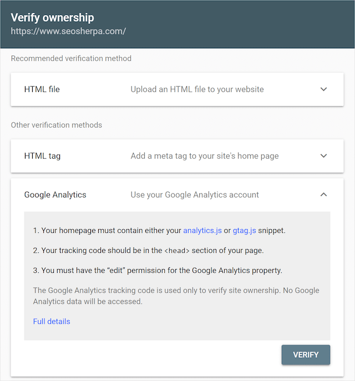Click the "edit" permission instruction line
Image resolution: width=355 pixels, height=381 pixels.
pos(158,271)
